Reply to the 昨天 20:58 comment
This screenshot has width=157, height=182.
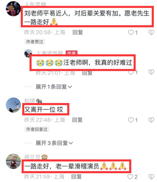(78, 32)
